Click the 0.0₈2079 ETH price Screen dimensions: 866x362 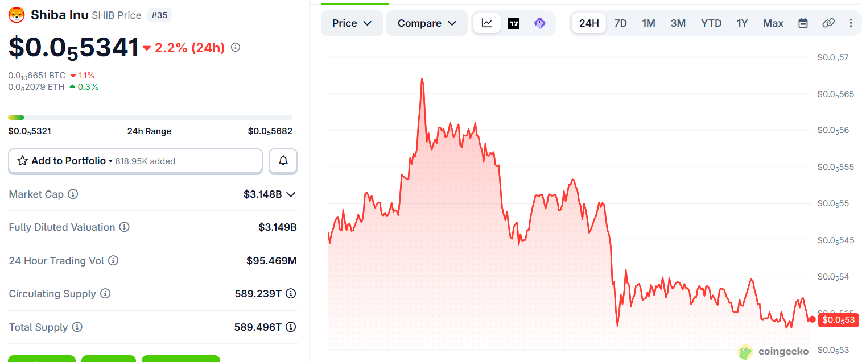point(36,87)
